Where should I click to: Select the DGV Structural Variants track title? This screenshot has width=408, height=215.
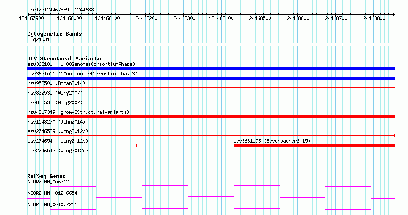point(64,59)
